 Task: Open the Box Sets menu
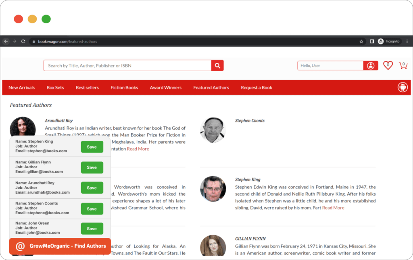(x=55, y=88)
